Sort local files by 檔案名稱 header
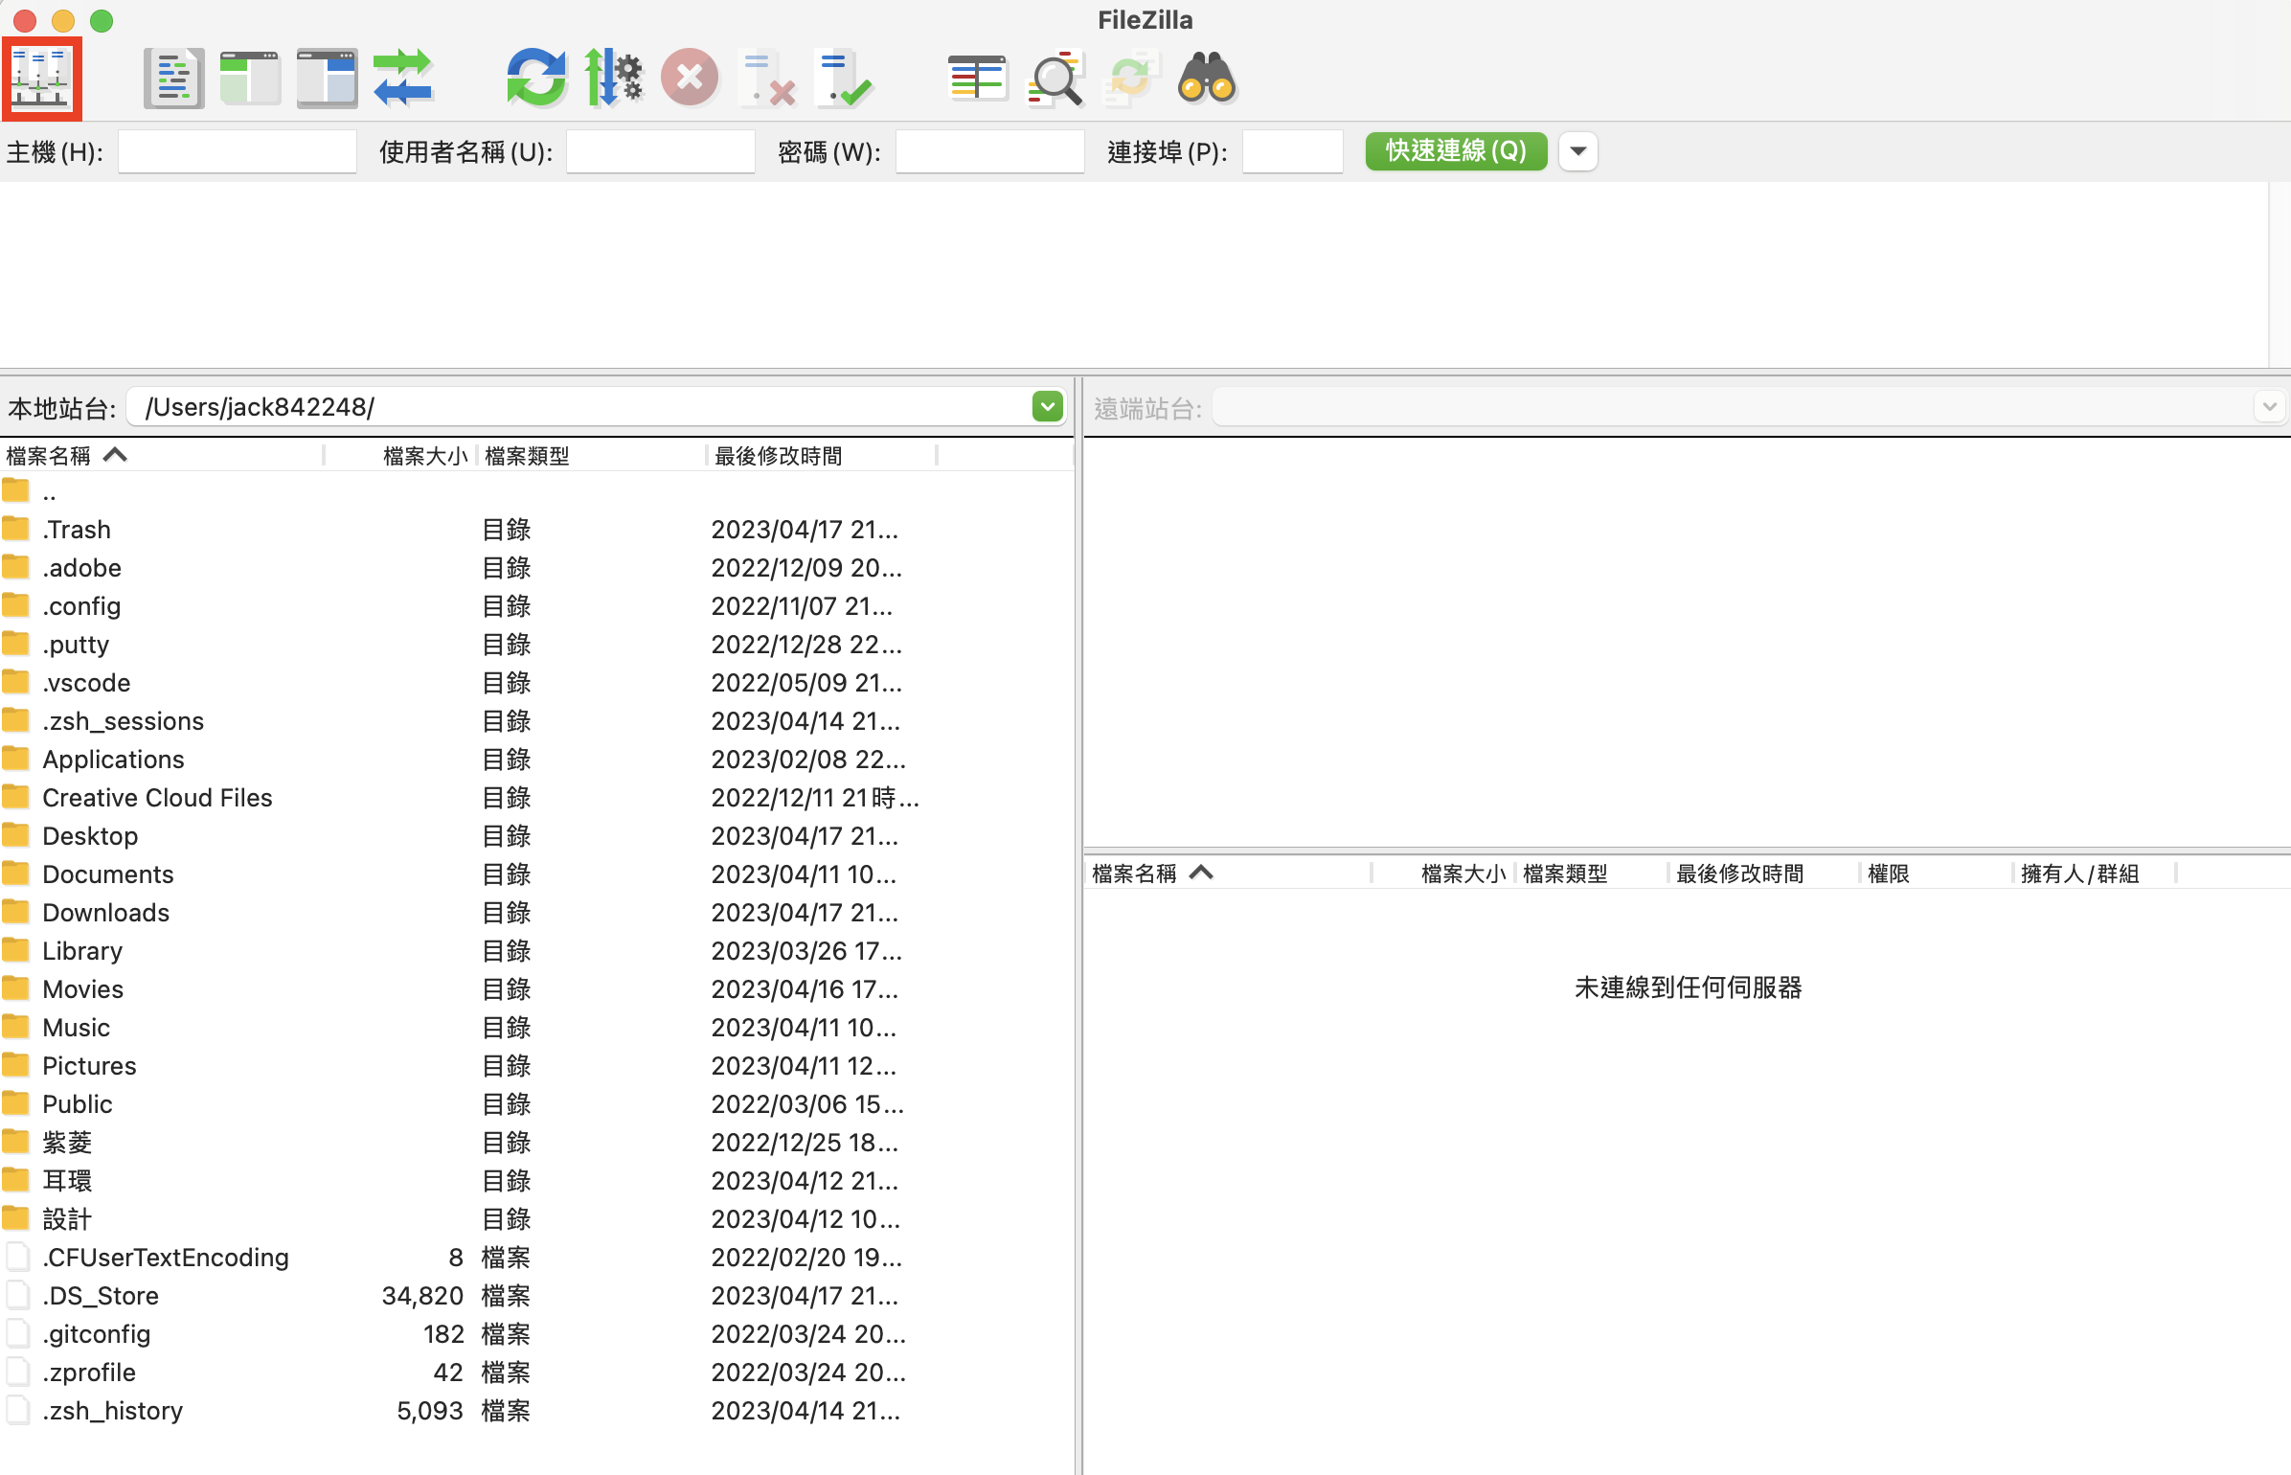This screenshot has height=1475, width=2291. (161, 456)
